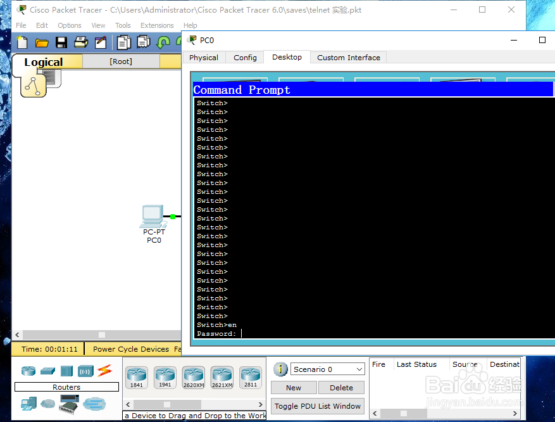Viewport: 555px width, 422px height.
Task: Click the Fire column header
Action: point(378,364)
